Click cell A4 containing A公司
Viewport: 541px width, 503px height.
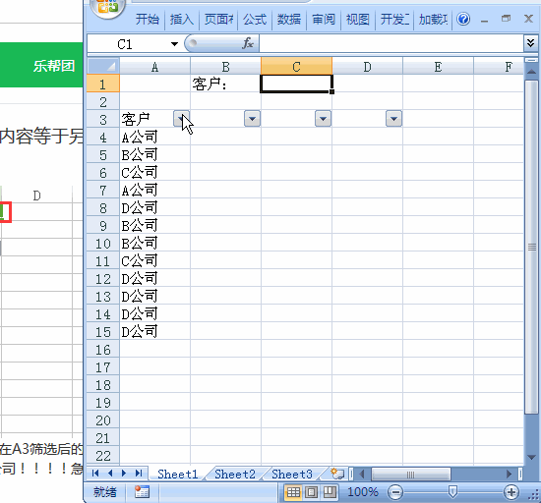coord(154,137)
